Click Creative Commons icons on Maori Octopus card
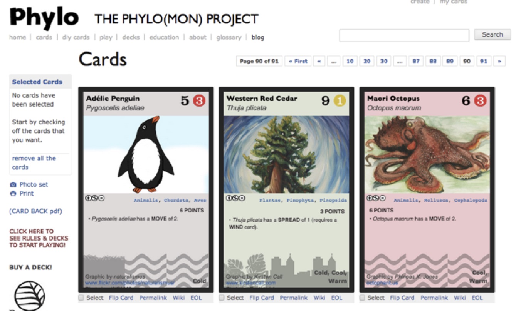This screenshot has height=311, width=516. (376, 198)
